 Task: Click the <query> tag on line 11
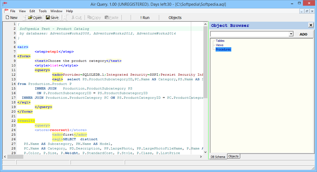pos(42,70)
